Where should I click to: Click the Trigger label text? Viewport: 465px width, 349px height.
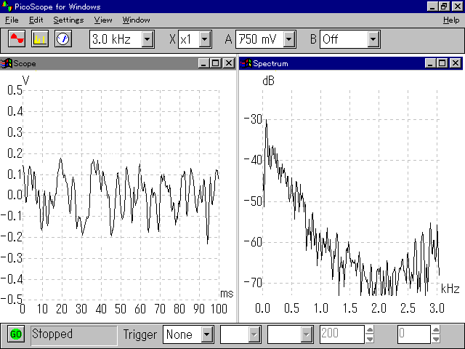(140, 334)
